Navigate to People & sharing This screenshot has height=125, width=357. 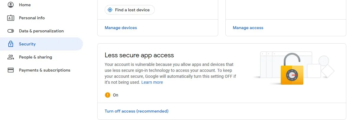(x=35, y=57)
